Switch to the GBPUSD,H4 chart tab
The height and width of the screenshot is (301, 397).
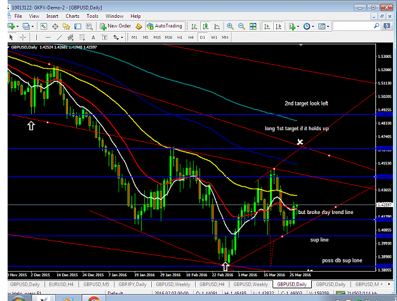[212, 284]
